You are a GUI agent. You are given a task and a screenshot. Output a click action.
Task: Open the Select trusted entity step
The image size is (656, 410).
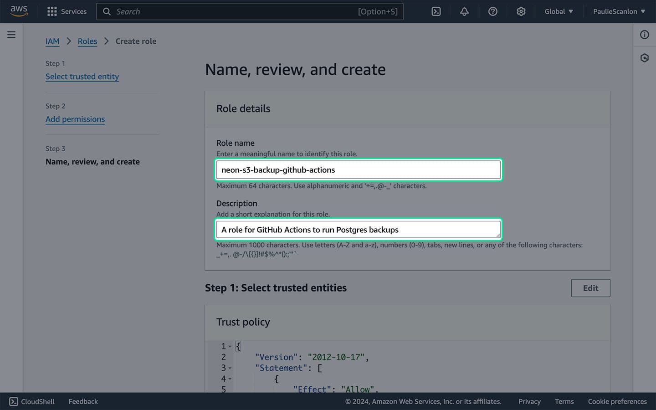(x=82, y=77)
